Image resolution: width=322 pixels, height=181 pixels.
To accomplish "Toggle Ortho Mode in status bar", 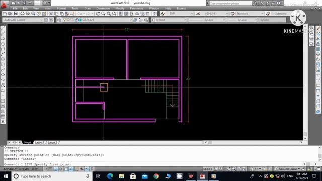I will point(56,169).
